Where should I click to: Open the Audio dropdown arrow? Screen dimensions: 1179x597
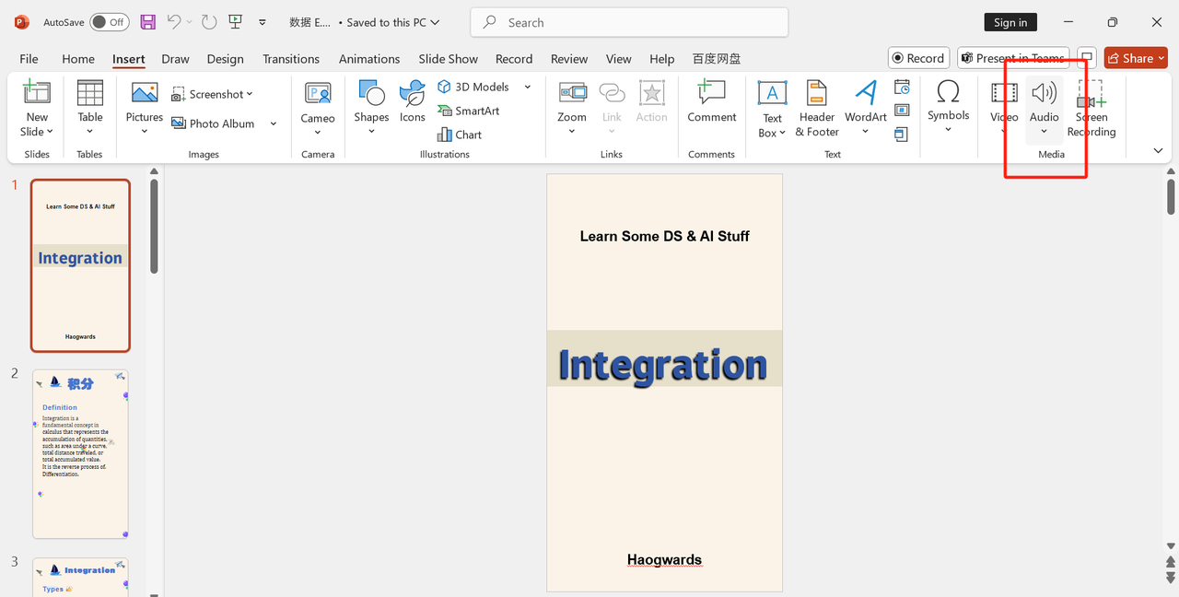pos(1044,130)
